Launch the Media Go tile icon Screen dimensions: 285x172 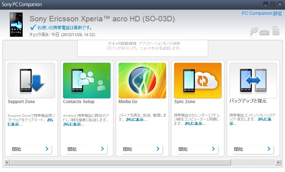coord(142,80)
